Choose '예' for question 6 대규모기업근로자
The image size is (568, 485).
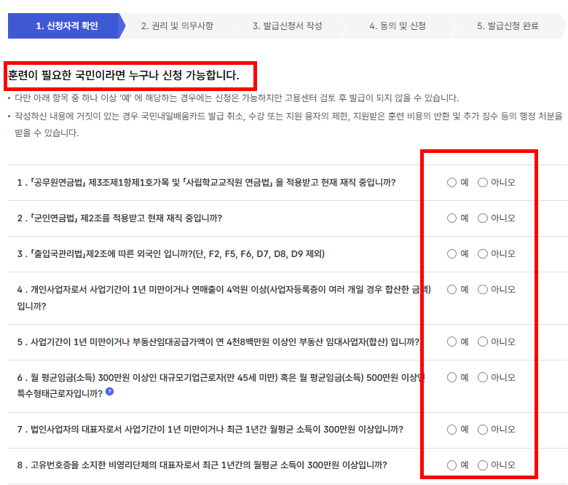click(451, 377)
